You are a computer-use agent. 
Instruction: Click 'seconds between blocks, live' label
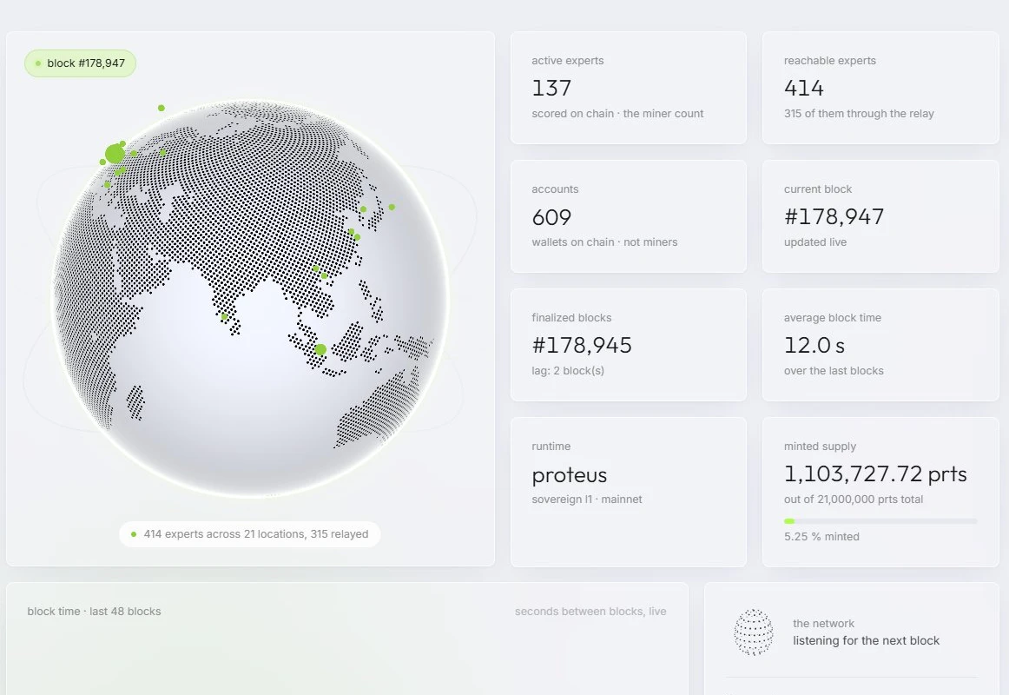pos(590,612)
